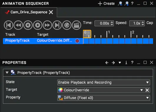Click the Track column header
156x112 pixels.
click(10, 35)
